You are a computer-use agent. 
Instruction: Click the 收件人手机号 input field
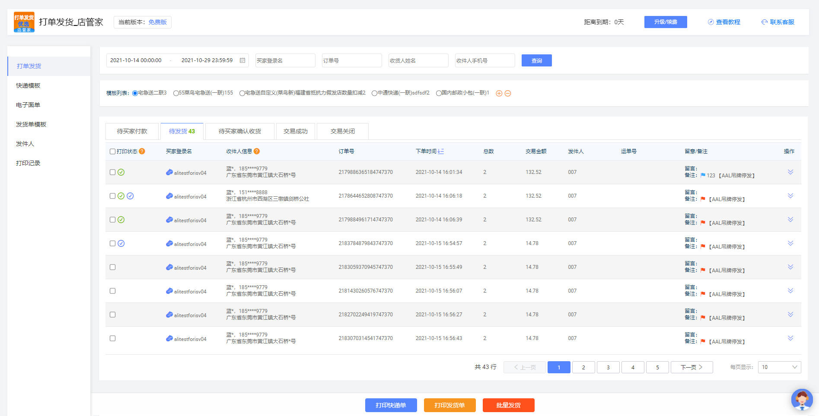[485, 60]
